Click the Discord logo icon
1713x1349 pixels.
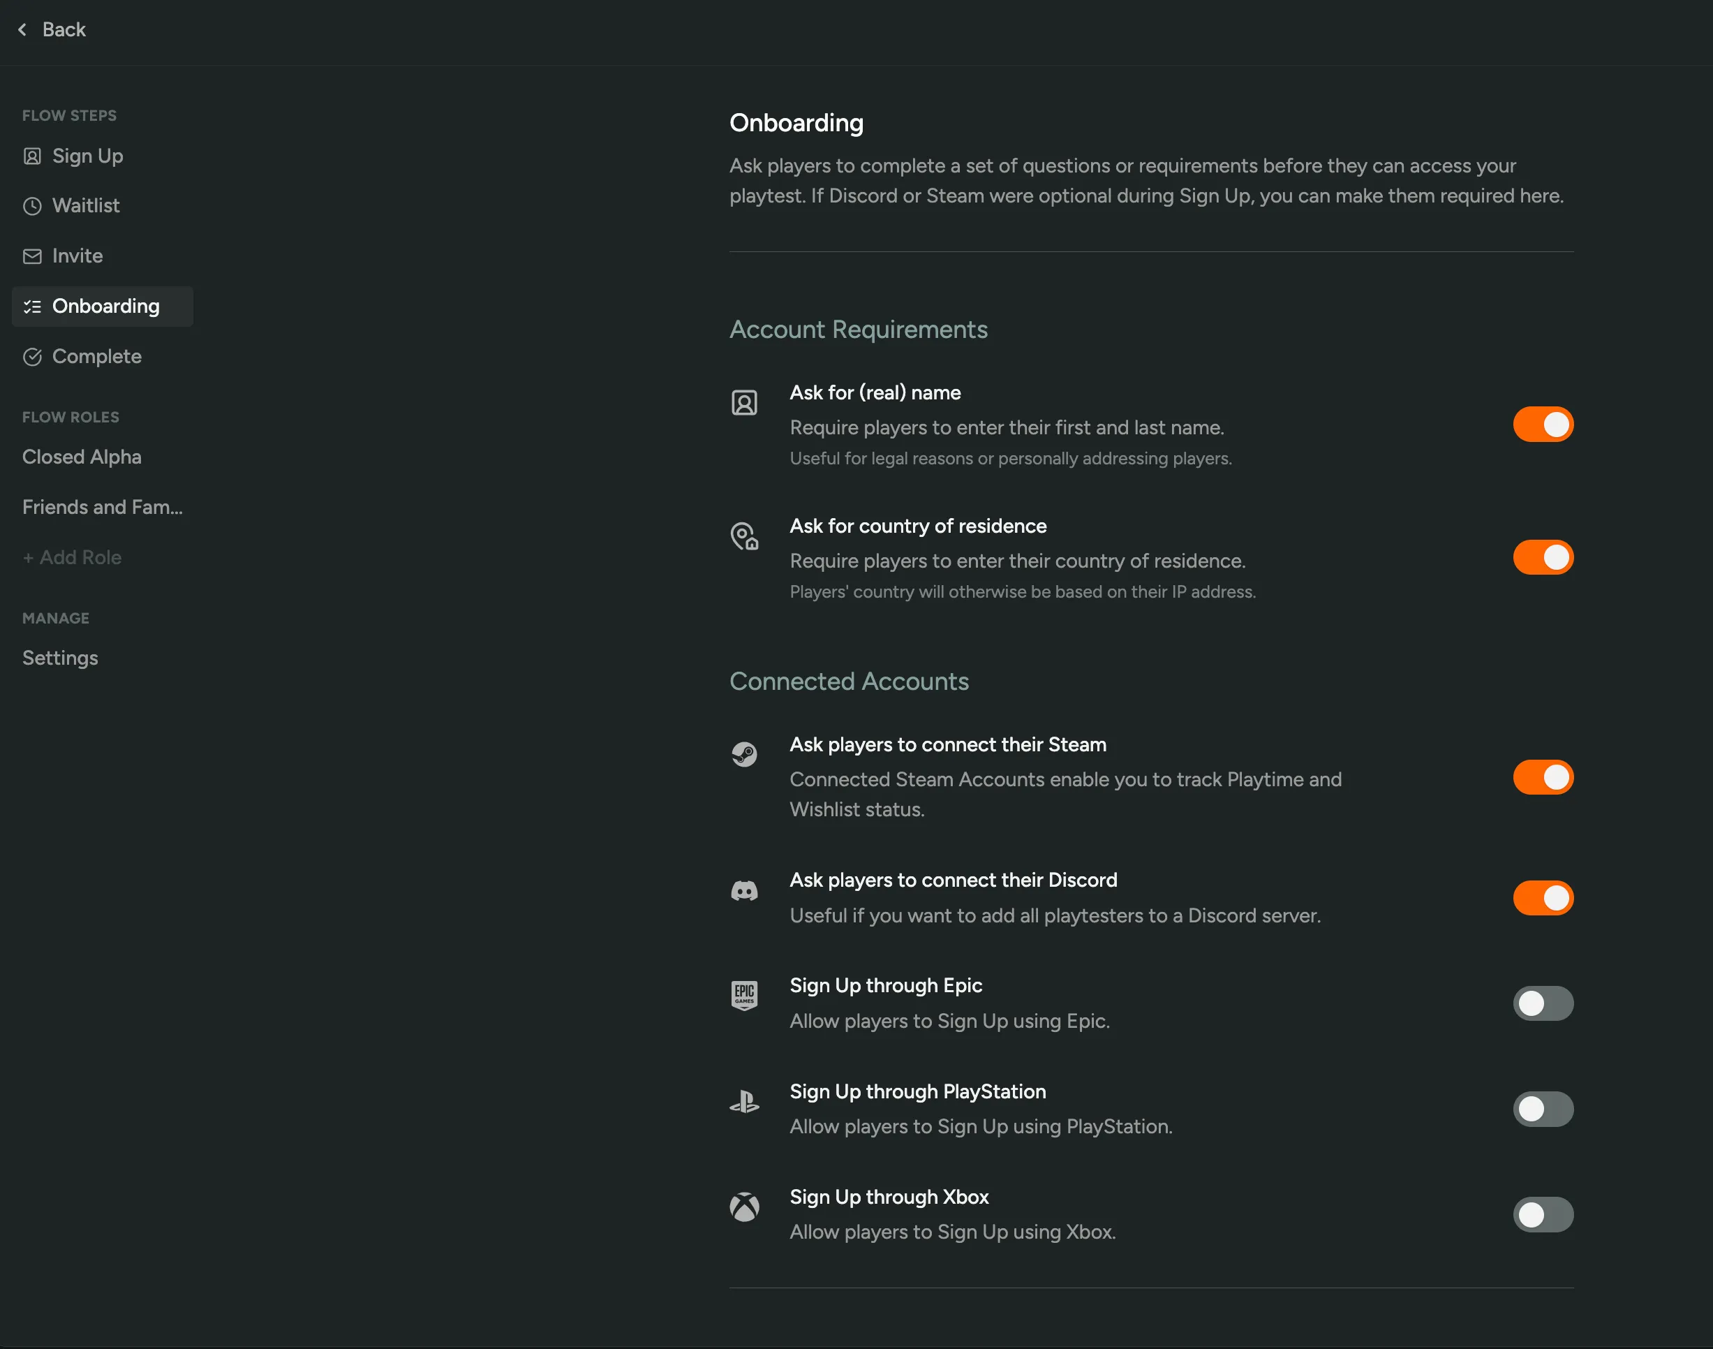pos(746,892)
